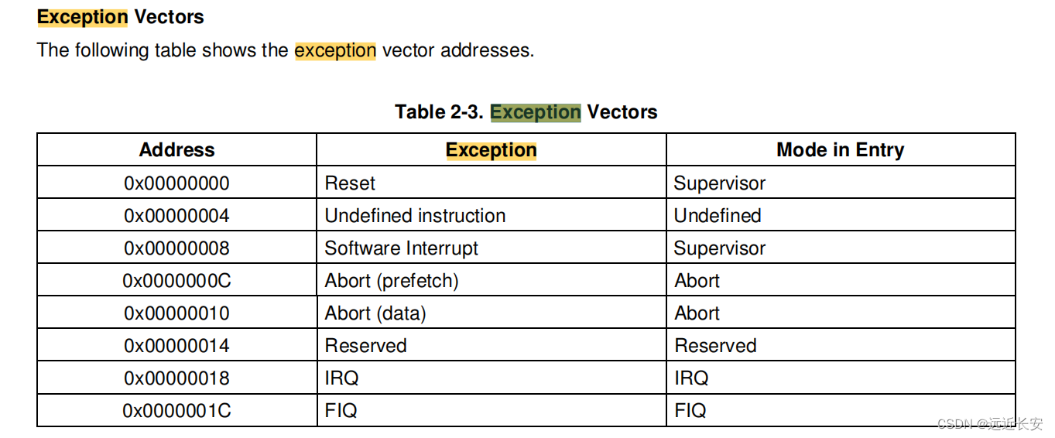Click the Address column header
The width and height of the screenshot is (1055, 438).
click(x=176, y=150)
